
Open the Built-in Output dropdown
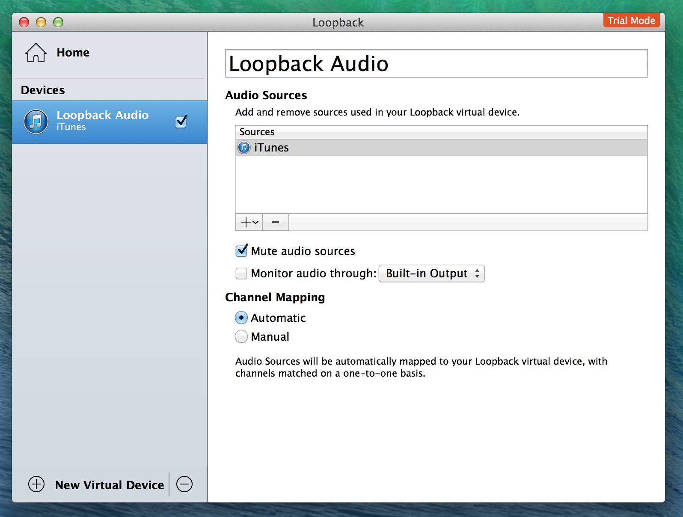pyautogui.click(x=432, y=273)
